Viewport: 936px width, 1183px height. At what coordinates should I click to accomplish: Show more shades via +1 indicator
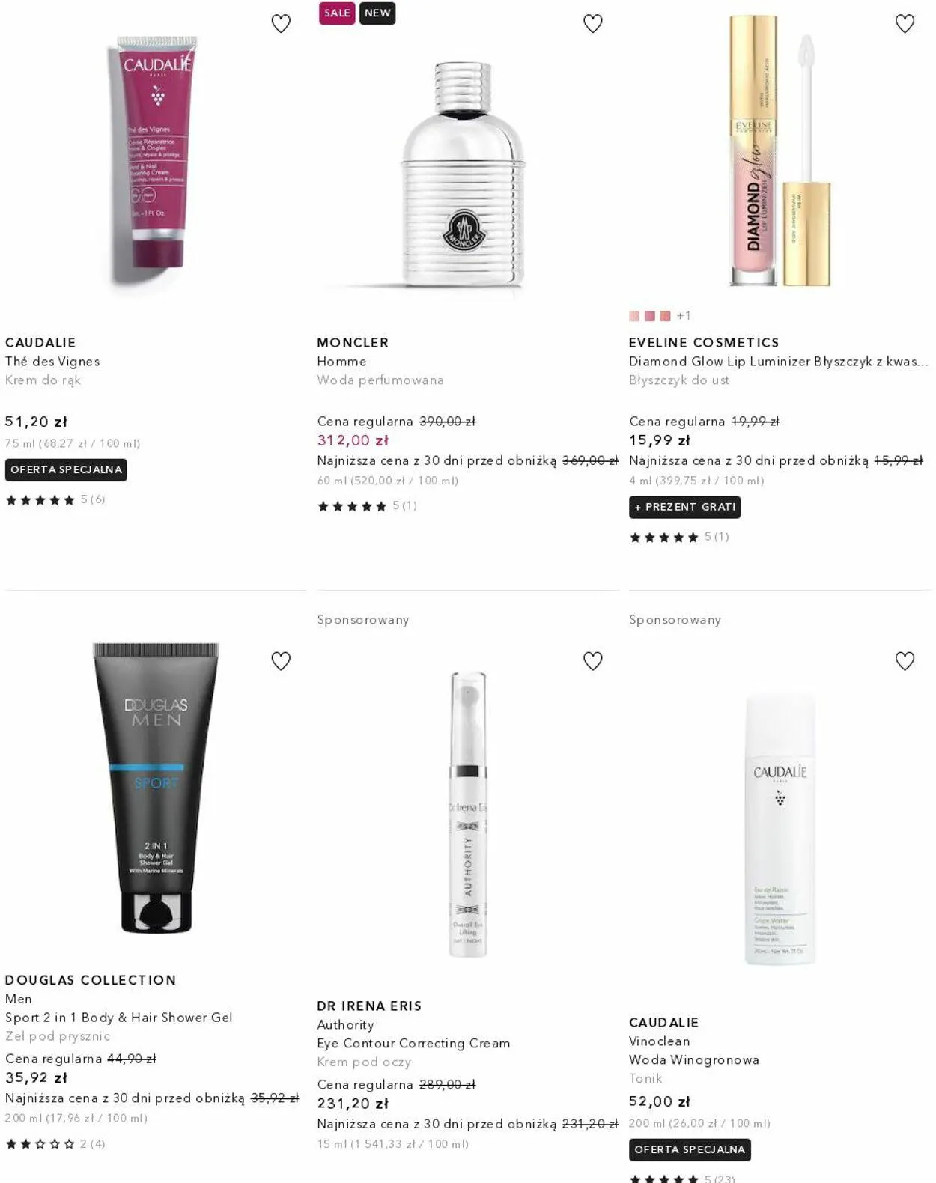tap(684, 316)
